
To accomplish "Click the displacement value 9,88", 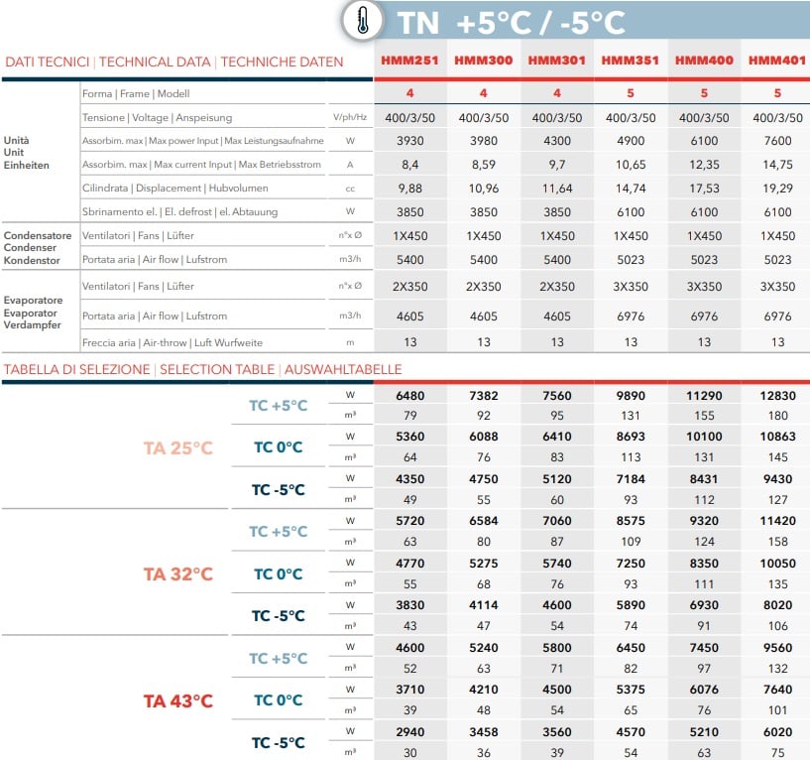I will point(410,189).
